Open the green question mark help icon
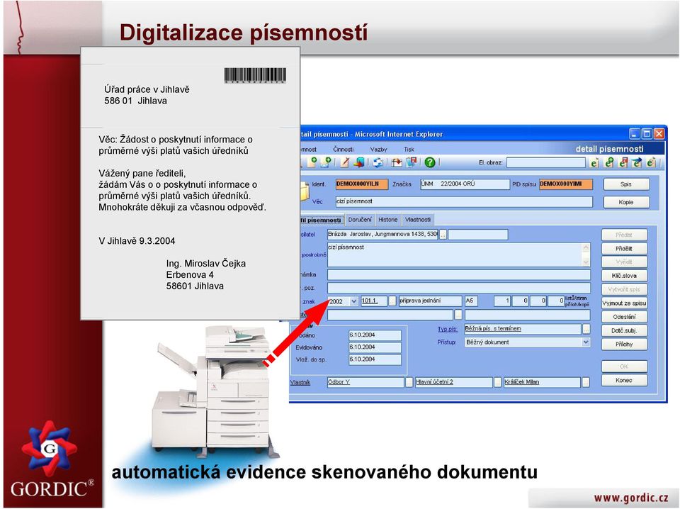 pos(430,162)
